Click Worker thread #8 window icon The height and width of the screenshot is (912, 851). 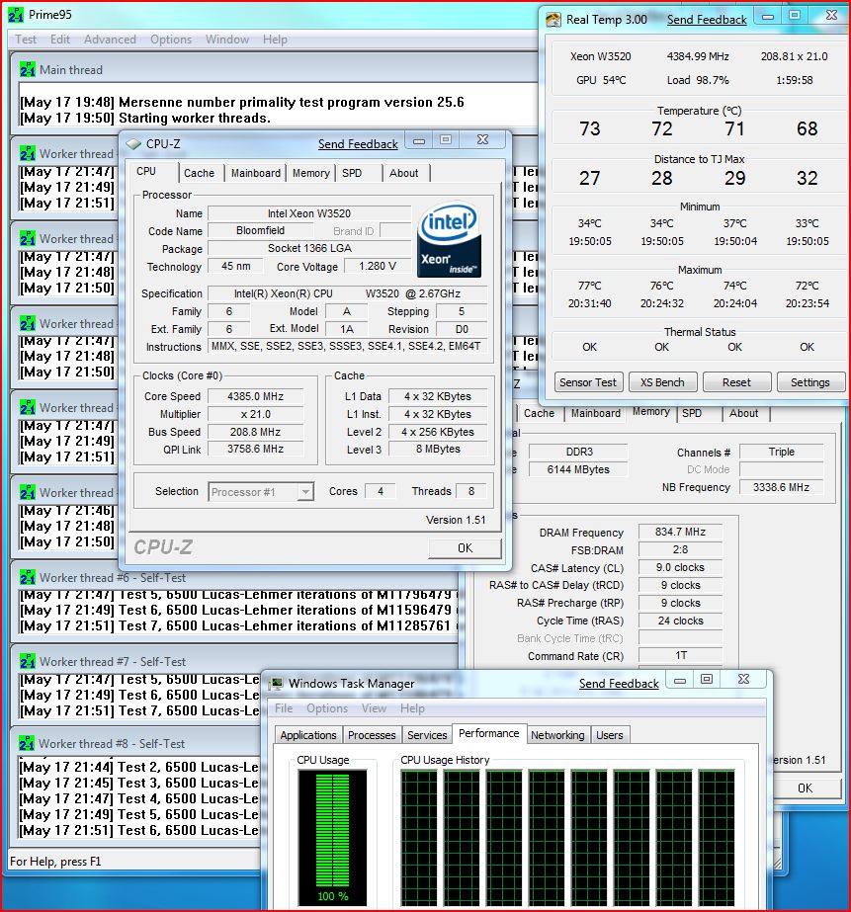(26, 743)
